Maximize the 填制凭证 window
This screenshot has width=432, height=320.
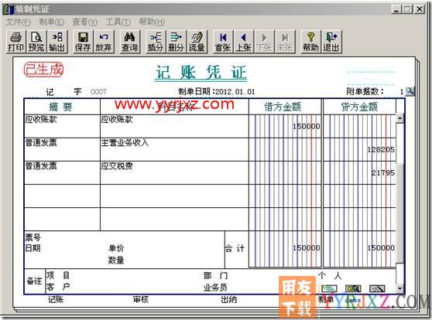pos(407,9)
